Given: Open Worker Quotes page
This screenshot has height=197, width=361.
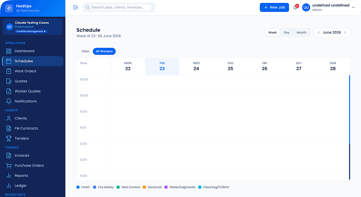Looking at the screenshot, I should 33,91.
